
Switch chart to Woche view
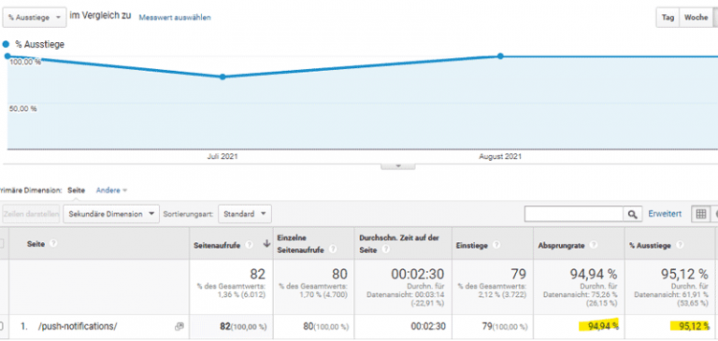tap(696, 18)
